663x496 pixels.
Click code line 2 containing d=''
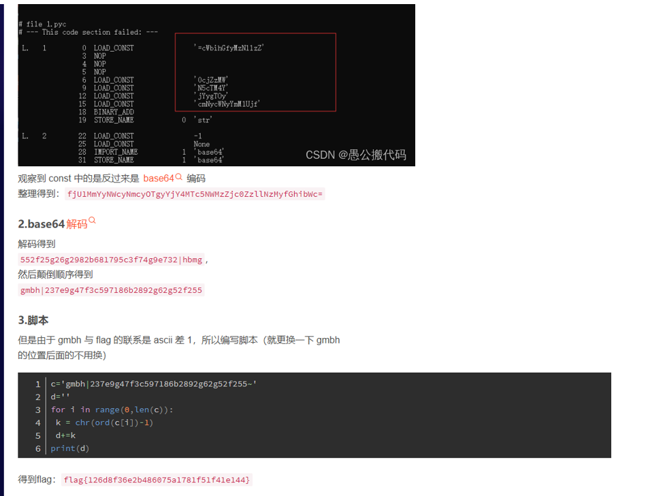tap(60, 397)
